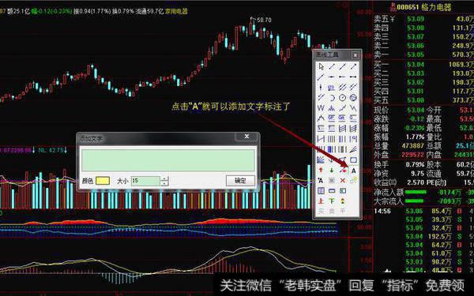Decrease text size with down stepper arrow

[164, 183]
